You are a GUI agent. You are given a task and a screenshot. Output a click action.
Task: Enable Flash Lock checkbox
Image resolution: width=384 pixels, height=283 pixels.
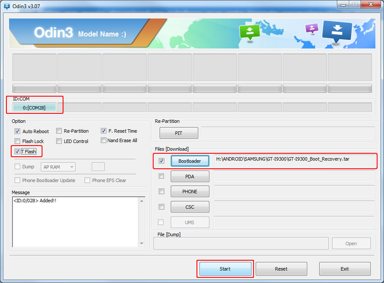[17, 141]
